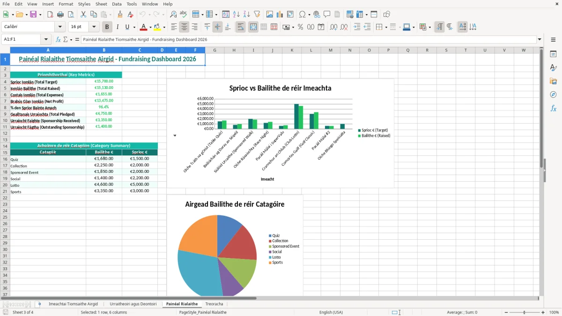The height and width of the screenshot is (316, 562).
Task: Apply yellow background color
Action: [157, 27]
